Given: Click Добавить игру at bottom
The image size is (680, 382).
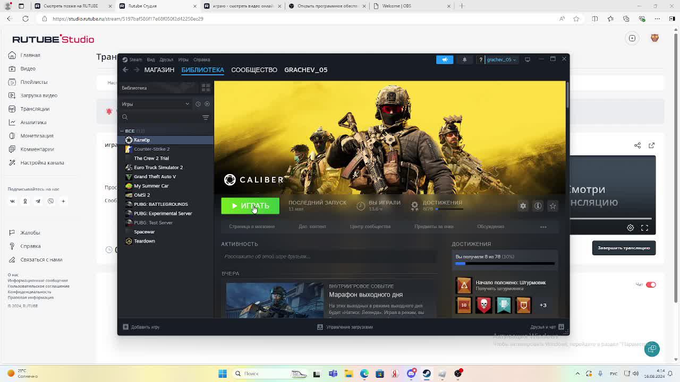Looking at the screenshot, I should pyautogui.click(x=141, y=327).
